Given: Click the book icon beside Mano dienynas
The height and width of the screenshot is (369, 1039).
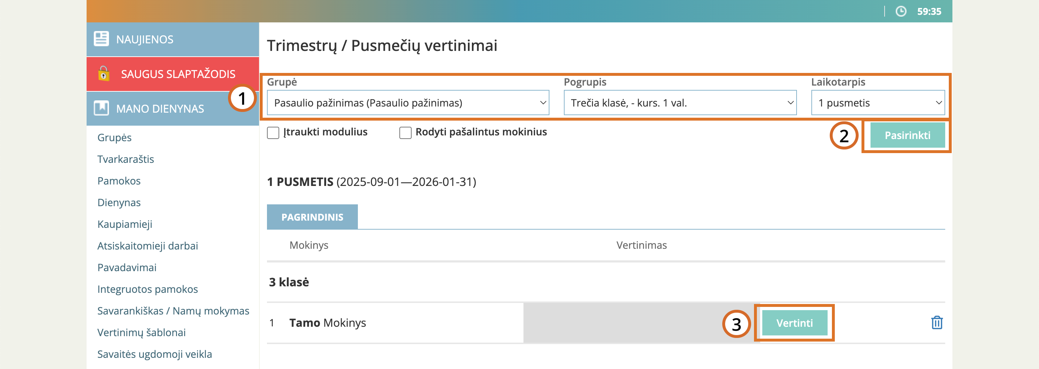Looking at the screenshot, I should [101, 108].
